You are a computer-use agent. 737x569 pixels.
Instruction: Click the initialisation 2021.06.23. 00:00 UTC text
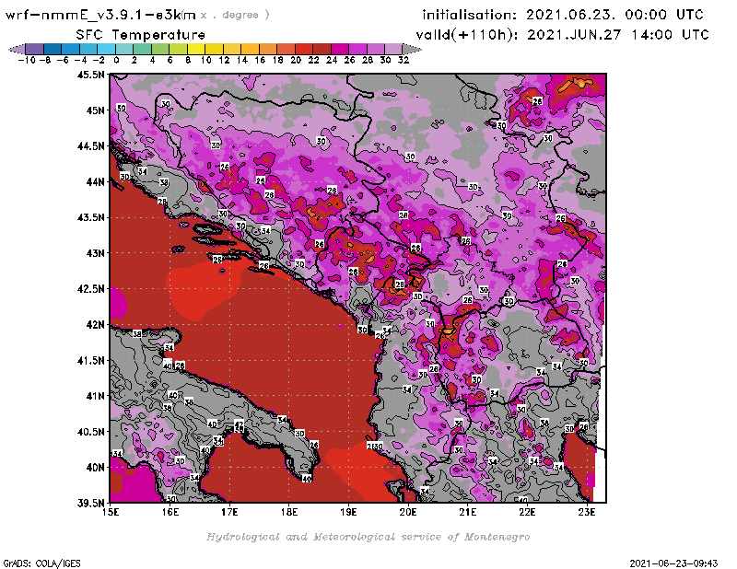pyautogui.click(x=563, y=15)
